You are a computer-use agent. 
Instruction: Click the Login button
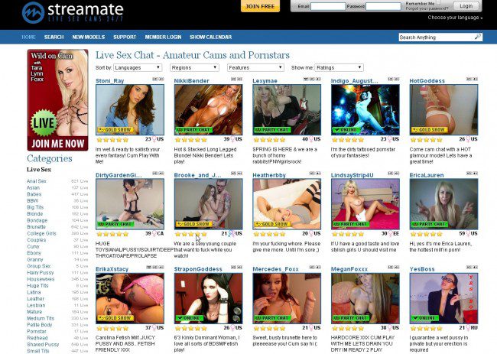pos(466,6)
